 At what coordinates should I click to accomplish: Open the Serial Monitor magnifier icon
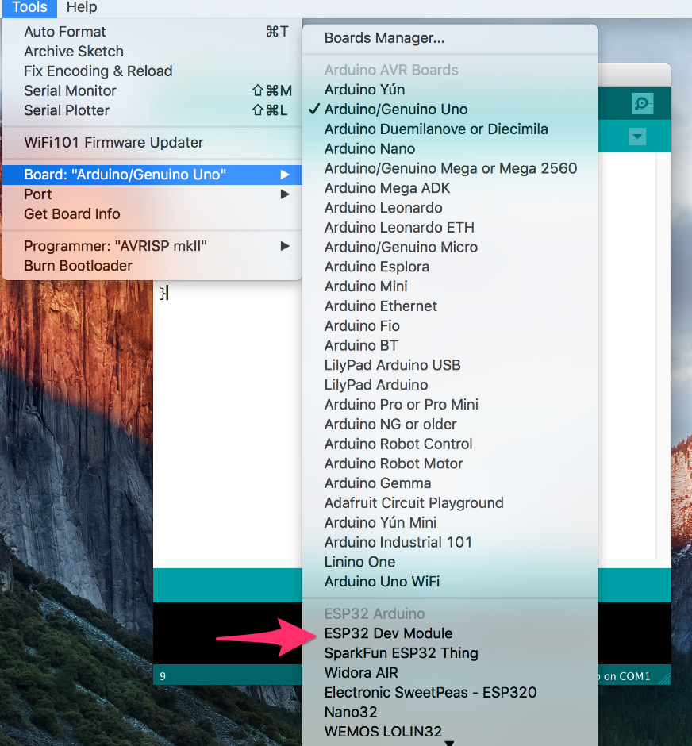pyautogui.click(x=642, y=103)
